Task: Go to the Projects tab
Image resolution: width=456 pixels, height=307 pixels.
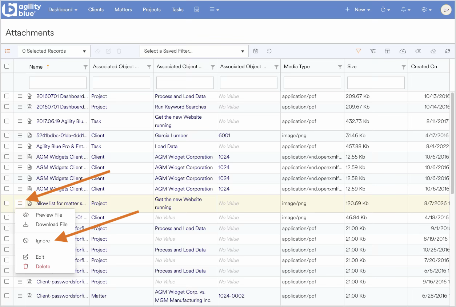Action: (152, 10)
